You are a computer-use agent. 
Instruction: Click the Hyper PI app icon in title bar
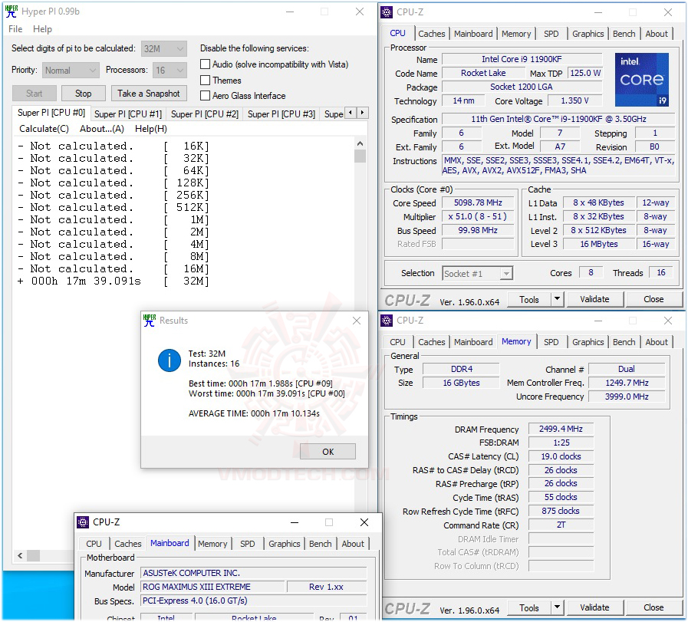11,12
